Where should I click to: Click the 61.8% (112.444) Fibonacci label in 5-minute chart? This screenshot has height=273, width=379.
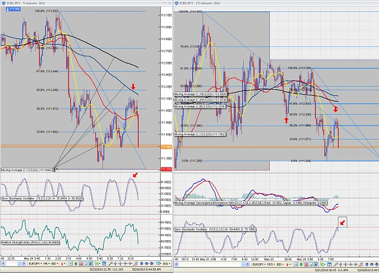click(x=47, y=71)
